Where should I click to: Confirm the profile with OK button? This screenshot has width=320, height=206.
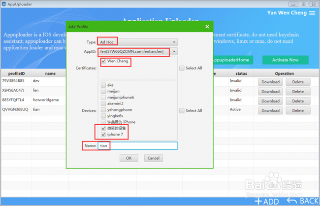click(x=129, y=158)
